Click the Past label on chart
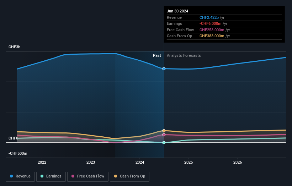The height and width of the screenshot is (186, 292). tap(157, 56)
